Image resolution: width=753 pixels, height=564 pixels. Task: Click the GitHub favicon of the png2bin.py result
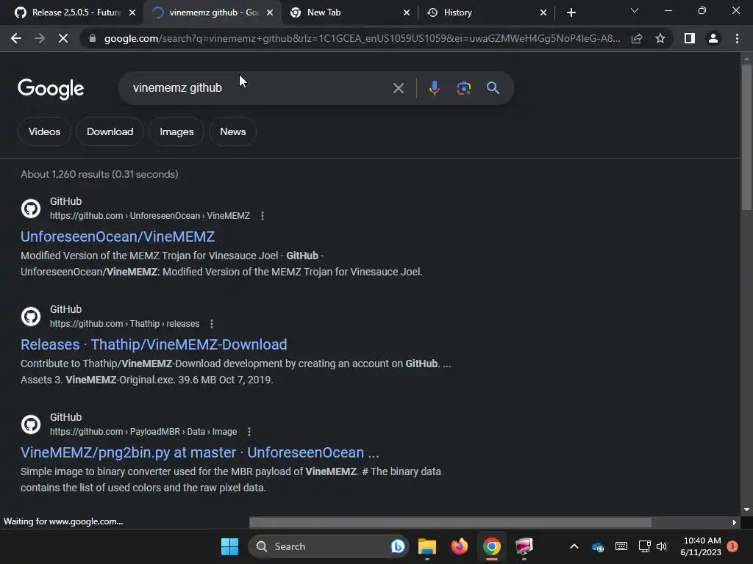tap(31, 424)
